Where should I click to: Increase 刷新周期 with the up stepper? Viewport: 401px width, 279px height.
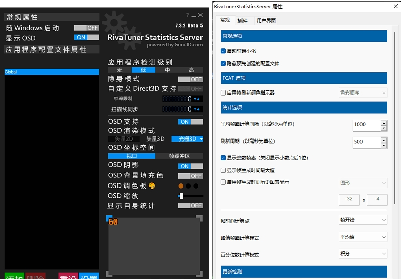[384, 140]
